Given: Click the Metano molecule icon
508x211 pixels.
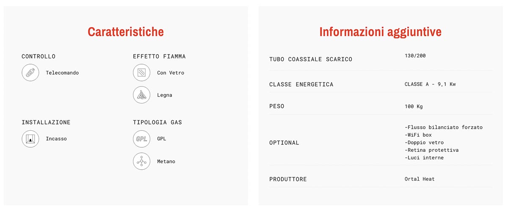Looking at the screenshot, I should (142, 161).
